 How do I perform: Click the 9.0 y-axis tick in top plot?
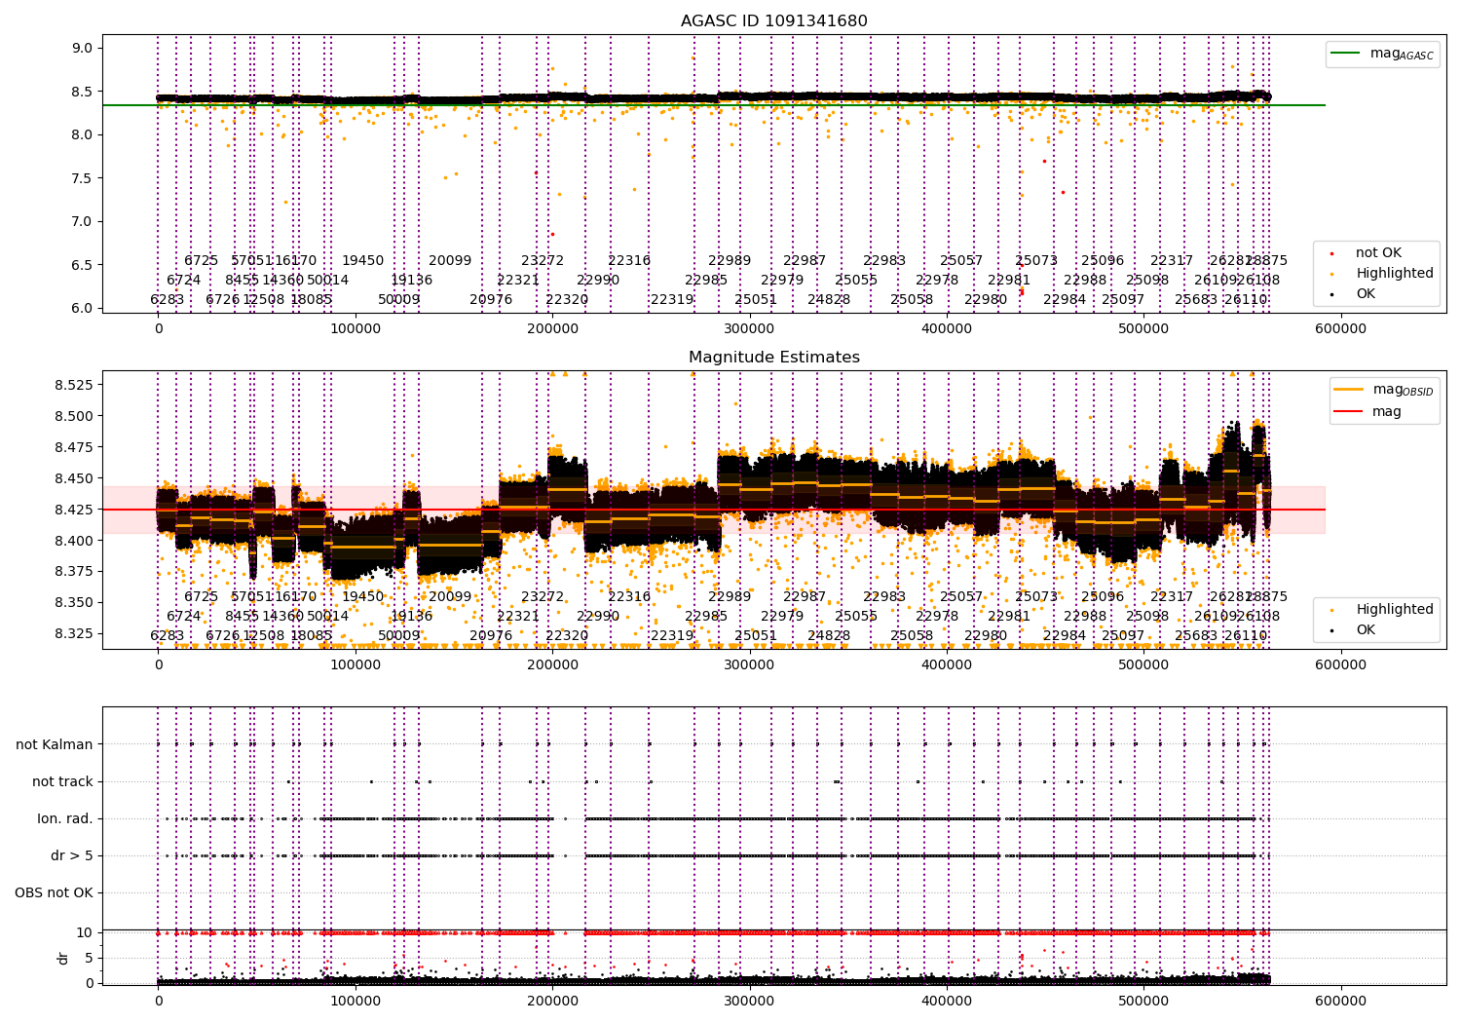tap(83, 49)
